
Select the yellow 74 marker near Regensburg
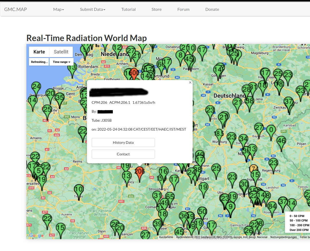(x=254, y=169)
